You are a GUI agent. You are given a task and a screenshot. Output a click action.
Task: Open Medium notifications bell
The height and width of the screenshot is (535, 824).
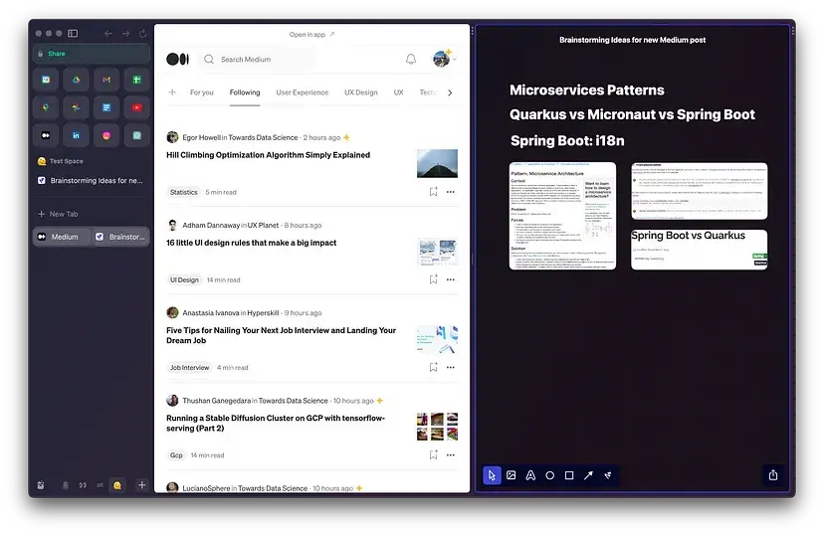411,60
